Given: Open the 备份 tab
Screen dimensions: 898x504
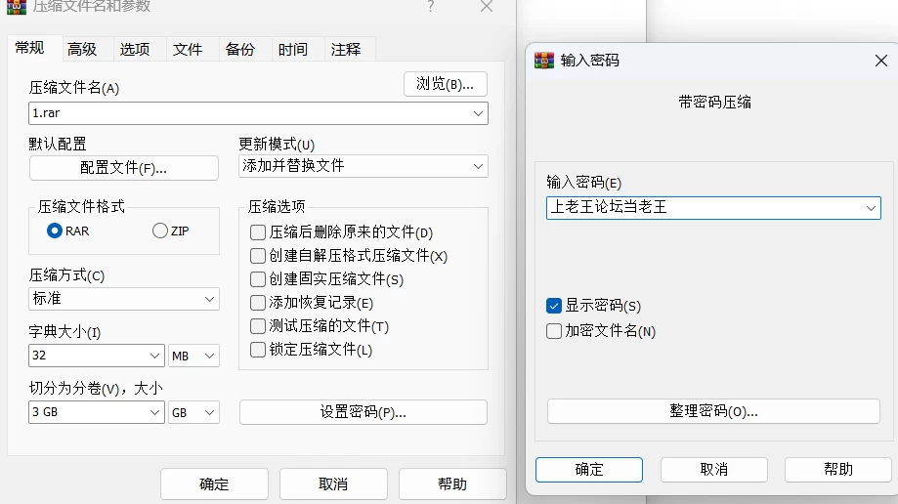Looking at the screenshot, I should point(240,49).
